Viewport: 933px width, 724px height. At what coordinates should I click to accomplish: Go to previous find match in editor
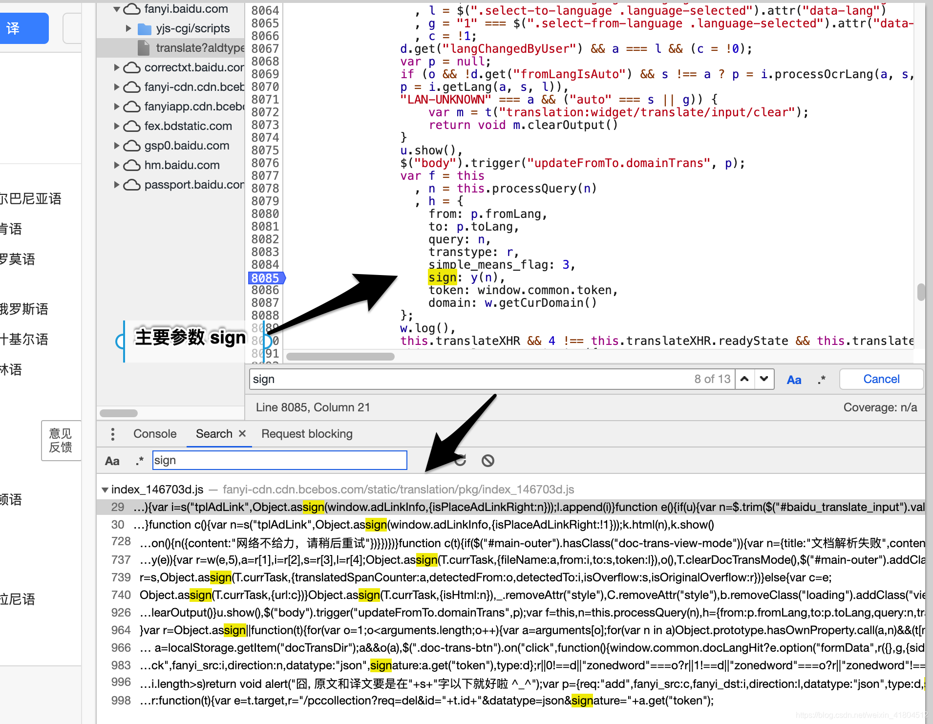[744, 379]
